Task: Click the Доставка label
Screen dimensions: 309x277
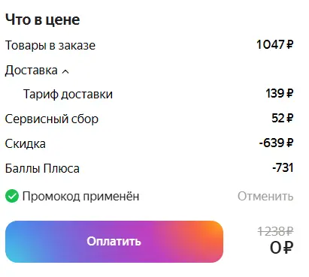Action: pos(32,71)
